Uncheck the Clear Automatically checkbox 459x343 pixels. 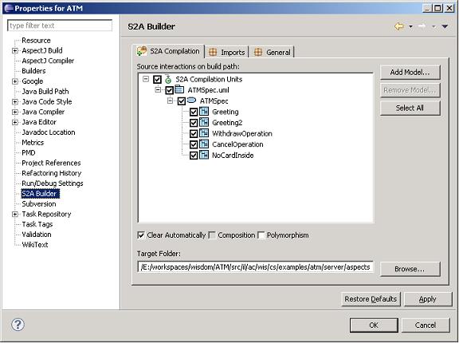(x=141, y=235)
